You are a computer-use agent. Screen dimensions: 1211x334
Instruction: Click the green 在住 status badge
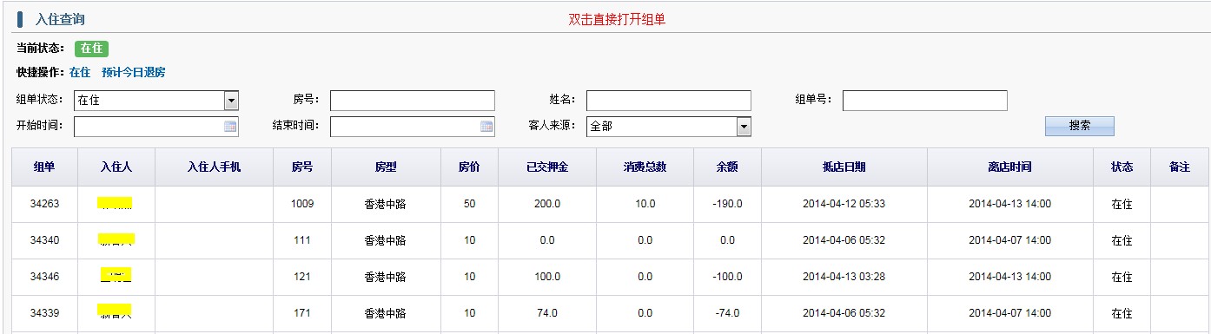click(x=91, y=49)
